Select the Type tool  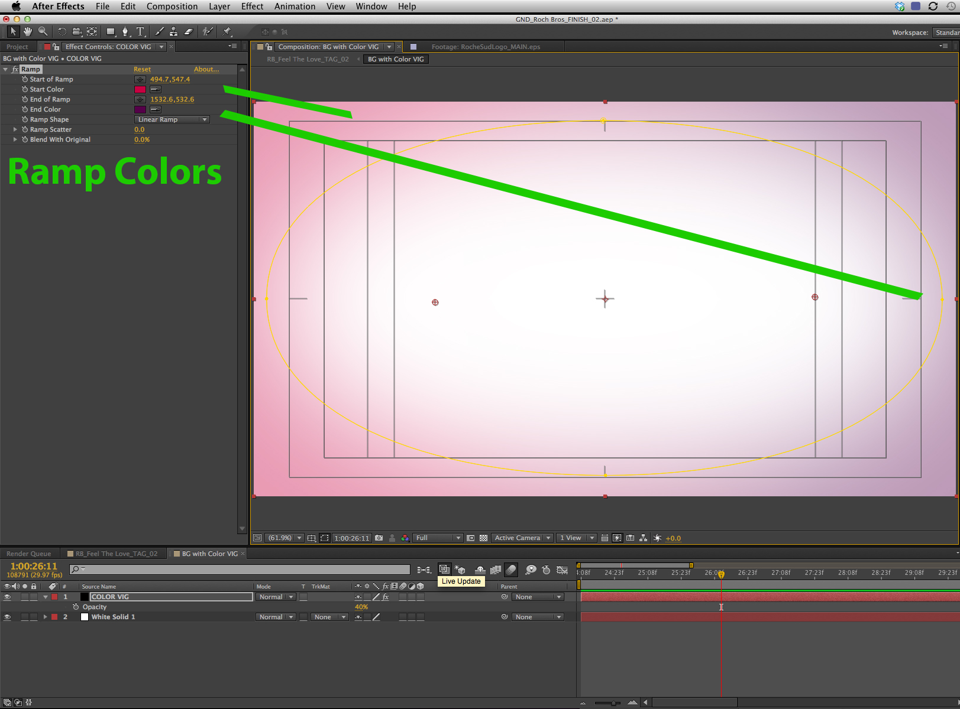[x=140, y=31]
